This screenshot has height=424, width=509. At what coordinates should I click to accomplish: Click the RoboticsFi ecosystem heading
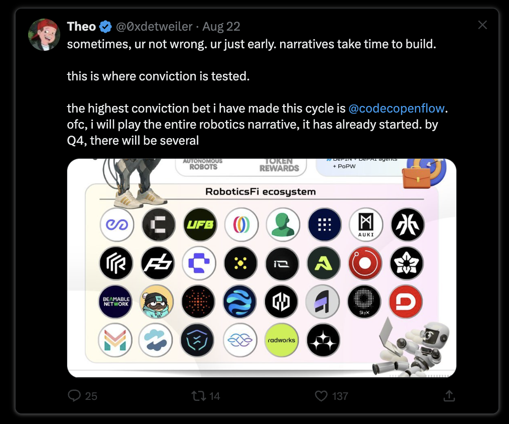(x=261, y=192)
